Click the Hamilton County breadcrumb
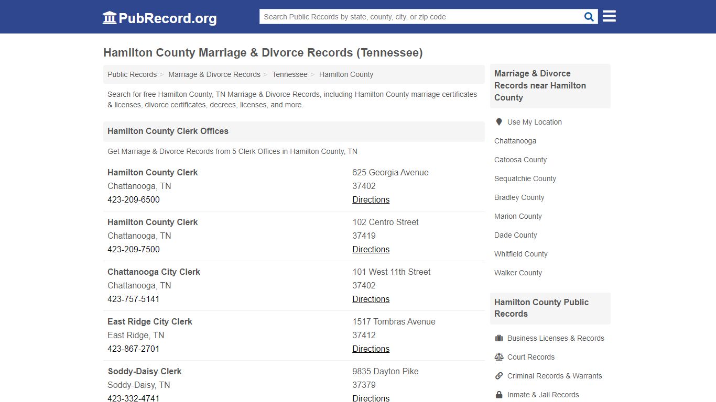This screenshot has height=402, width=716. tap(346, 74)
